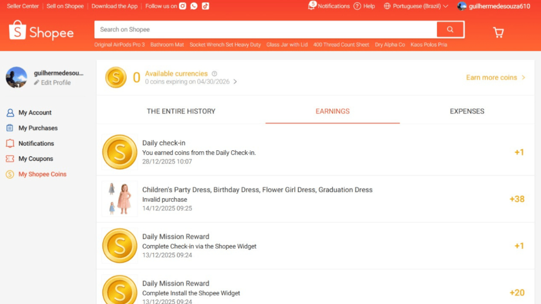The image size is (541, 304).
Task: Open guilhermedesouza610 account menu
Action: coord(500,6)
